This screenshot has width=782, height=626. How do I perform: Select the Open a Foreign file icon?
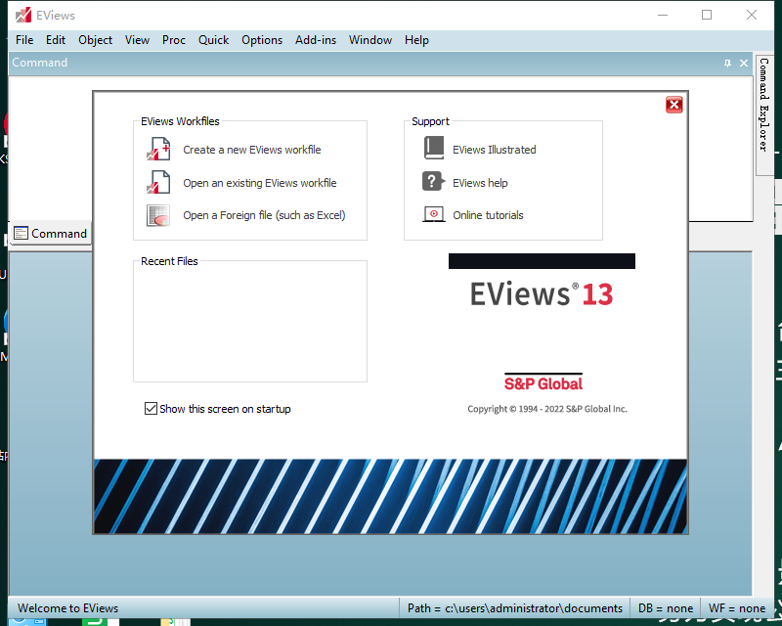pos(157,215)
